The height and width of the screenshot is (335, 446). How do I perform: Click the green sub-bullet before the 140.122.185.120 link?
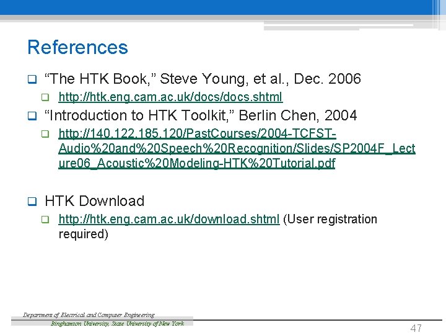[45, 134]
